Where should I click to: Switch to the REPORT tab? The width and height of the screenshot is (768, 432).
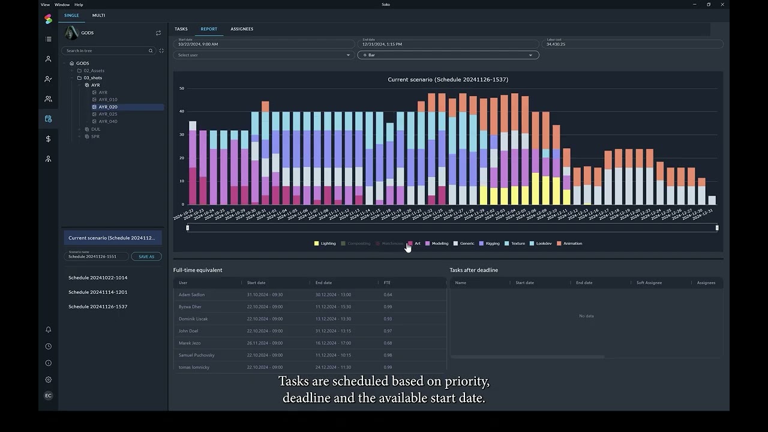point(209,29)
